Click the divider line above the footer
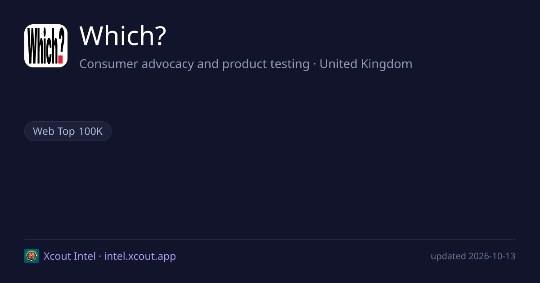The image size is (540, 283). point(270,239)
